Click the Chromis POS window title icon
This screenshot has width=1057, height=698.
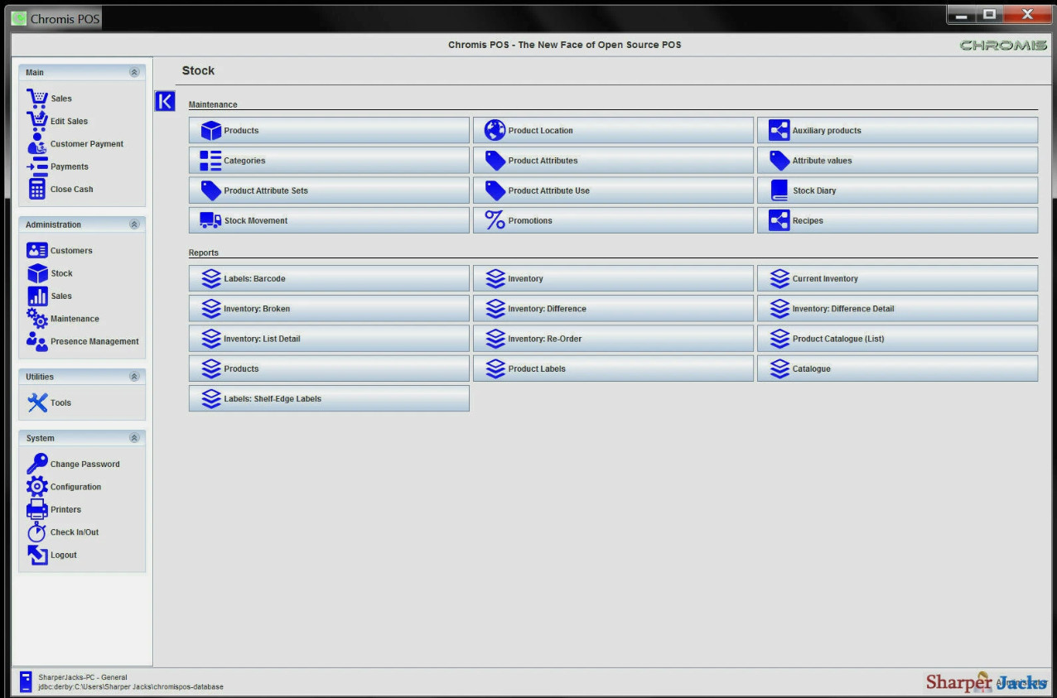[18, 18]
